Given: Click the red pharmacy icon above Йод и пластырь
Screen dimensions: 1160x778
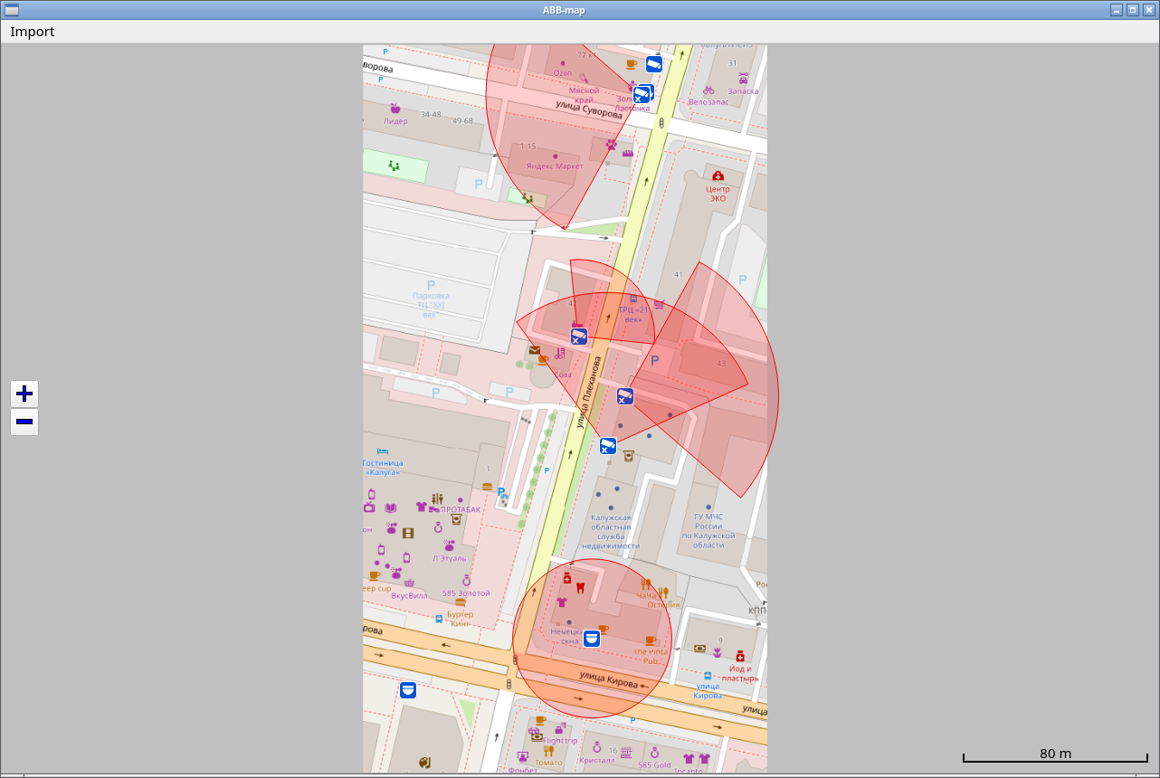Looking at the screenshot, I should 740,656.
